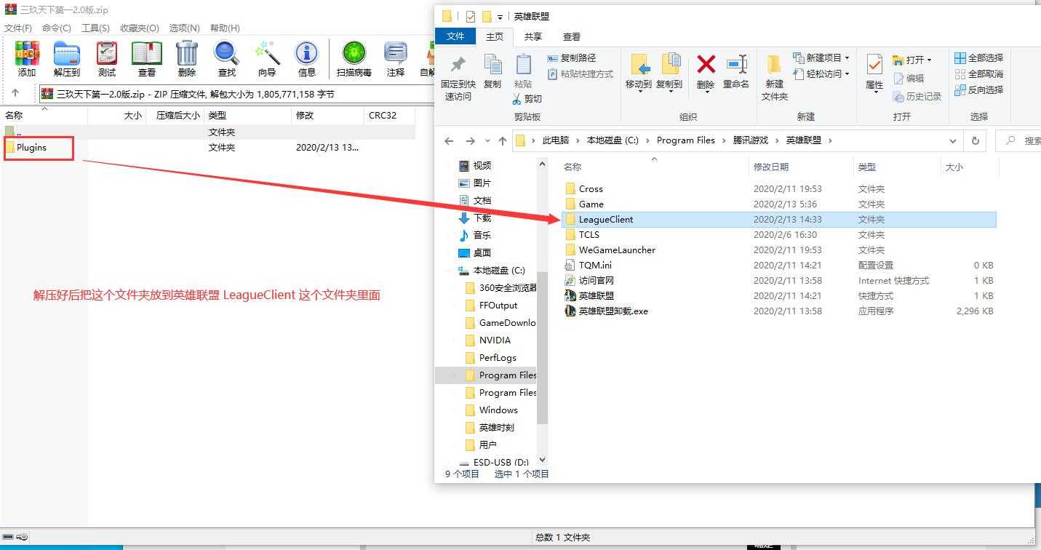Click the 复制 (Copy) ribbon button
The width and height of the screenshot is (1041, 550).
click(x=492, y=72)
